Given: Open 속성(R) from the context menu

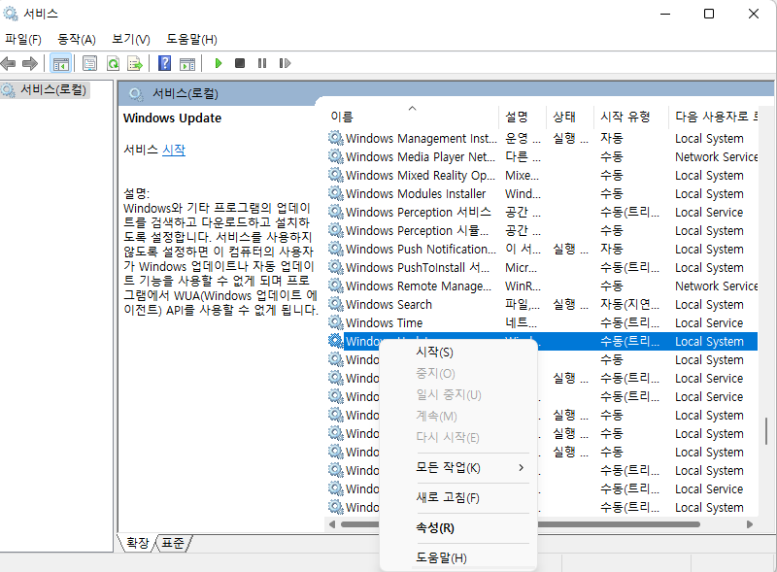Looking at the screenshot, I should click(x=458, y=528).
